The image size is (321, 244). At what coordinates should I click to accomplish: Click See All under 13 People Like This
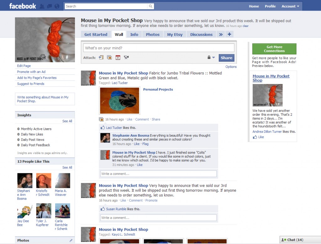pyautogui.click(x=67, y=167)
